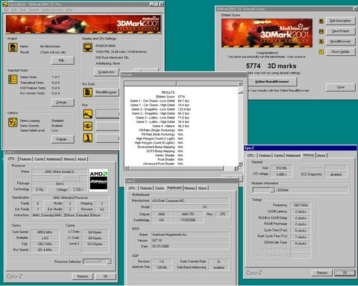
Task: Select CPU tab in the middle CPU-Z Mainboard window
Action: click(x=132, y=188)
